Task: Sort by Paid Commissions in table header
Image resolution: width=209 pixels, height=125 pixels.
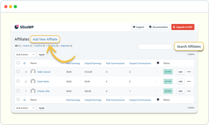Action: [115, 63]
